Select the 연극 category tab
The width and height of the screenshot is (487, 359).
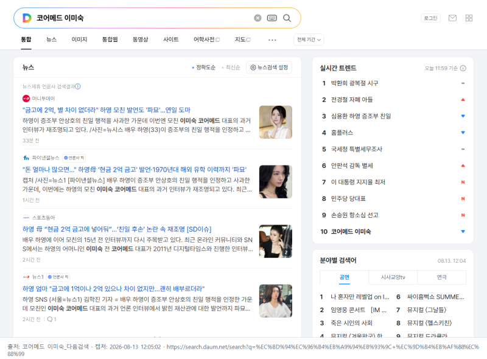pos(442,277)
